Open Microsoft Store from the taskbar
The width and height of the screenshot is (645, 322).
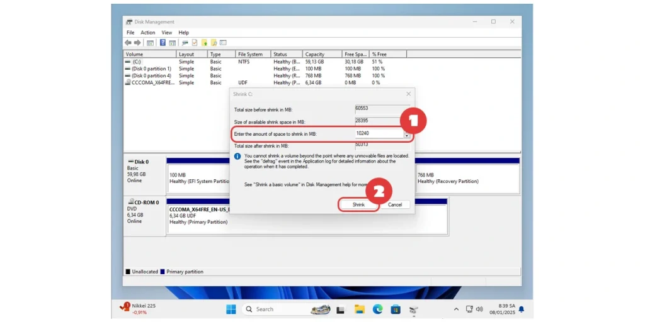(396, 309)
